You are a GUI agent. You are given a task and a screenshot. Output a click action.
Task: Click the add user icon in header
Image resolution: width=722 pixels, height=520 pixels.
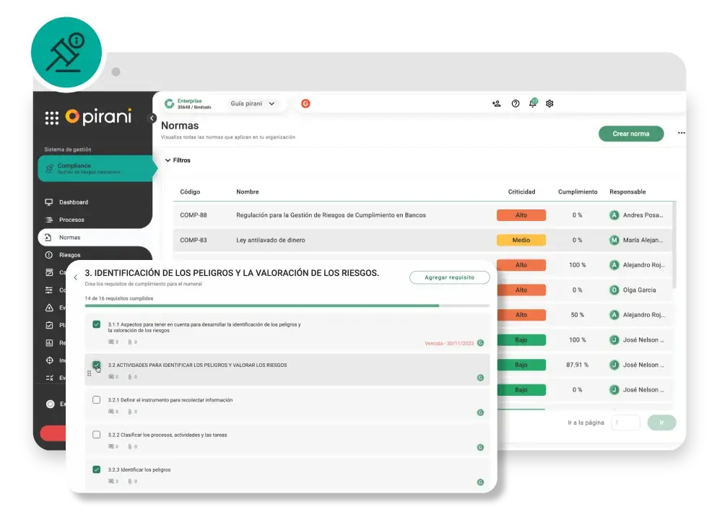[x=496, y=104]
